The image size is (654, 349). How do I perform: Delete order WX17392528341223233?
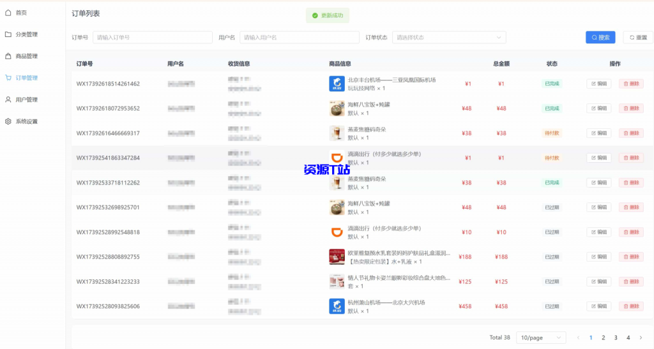(x=631, y=281)
